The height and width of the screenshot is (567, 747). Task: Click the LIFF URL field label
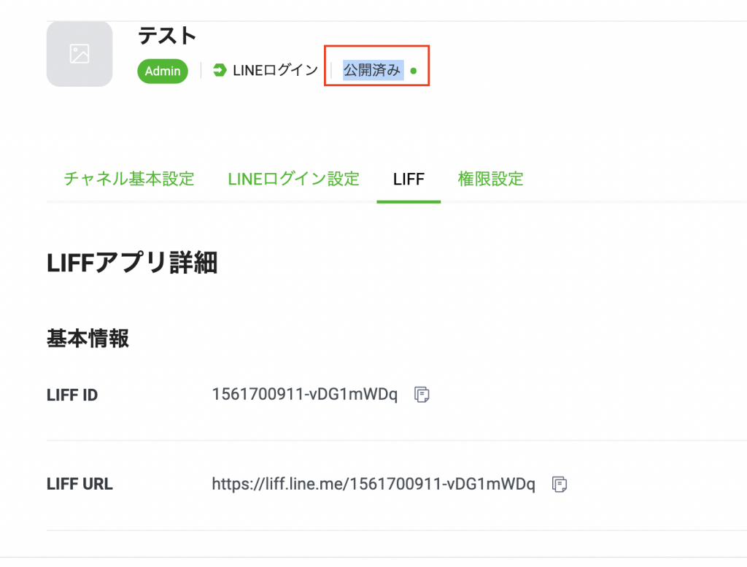point(80,484)
